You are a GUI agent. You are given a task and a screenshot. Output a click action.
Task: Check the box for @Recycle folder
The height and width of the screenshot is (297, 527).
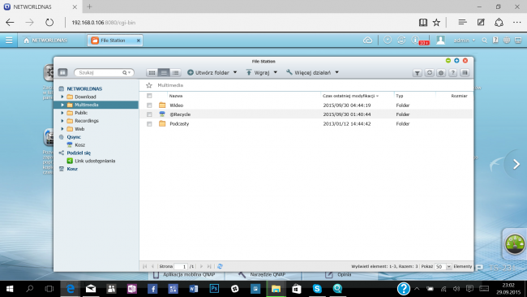coord(149,114)
